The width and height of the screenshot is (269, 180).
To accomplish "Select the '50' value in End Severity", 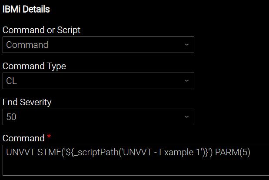I will [x=12, y=117].
